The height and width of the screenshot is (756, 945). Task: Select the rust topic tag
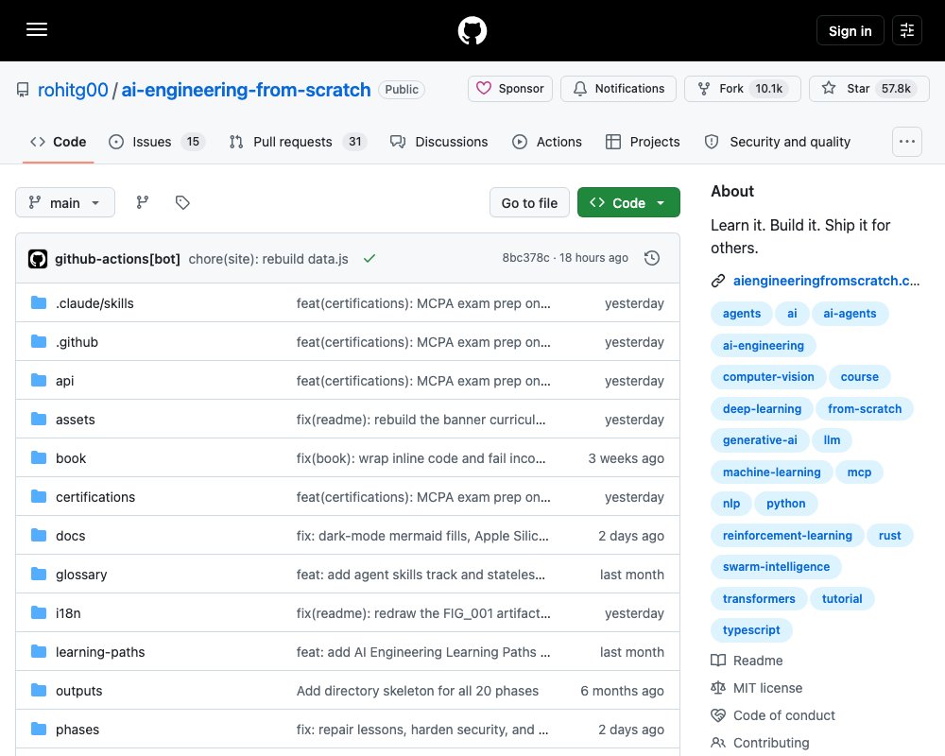(x=889, y=536)
